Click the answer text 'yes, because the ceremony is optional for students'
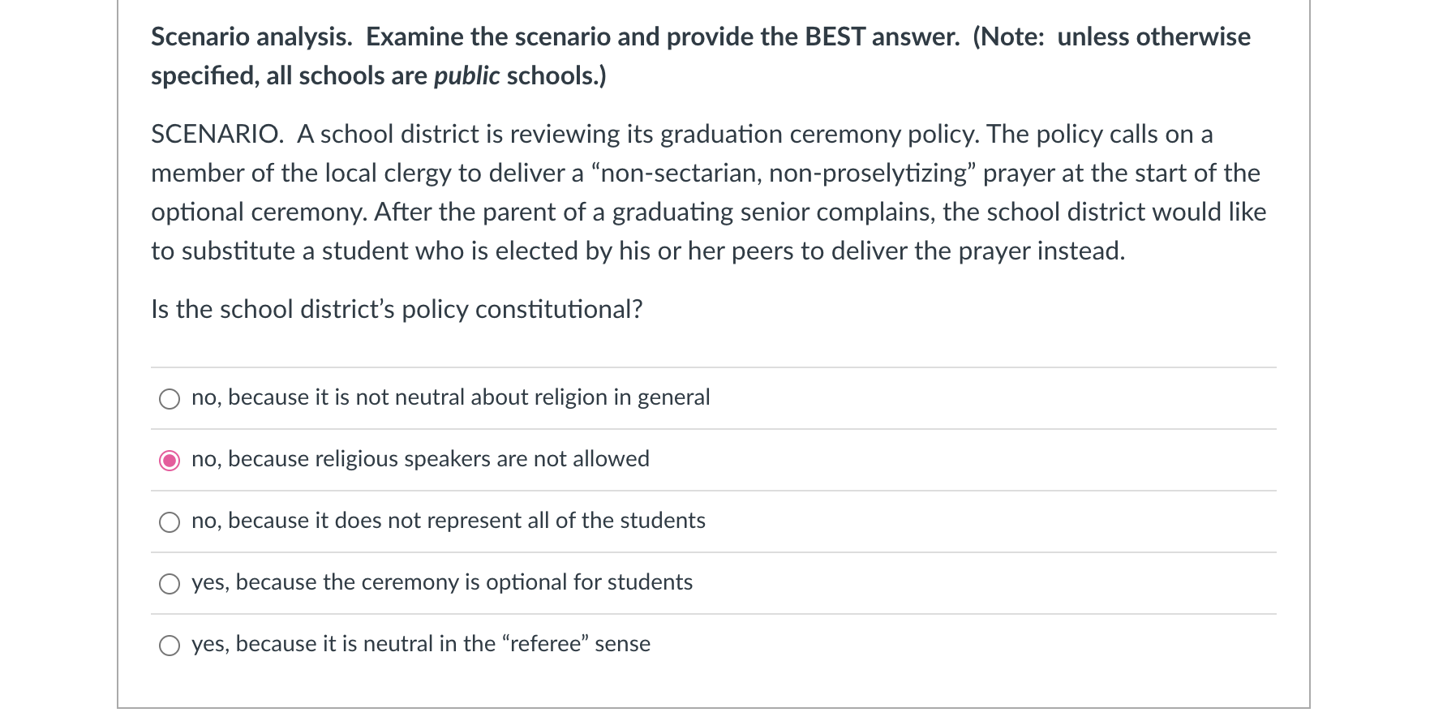This screenshot has height=721, width=1430. pos(442,582)
